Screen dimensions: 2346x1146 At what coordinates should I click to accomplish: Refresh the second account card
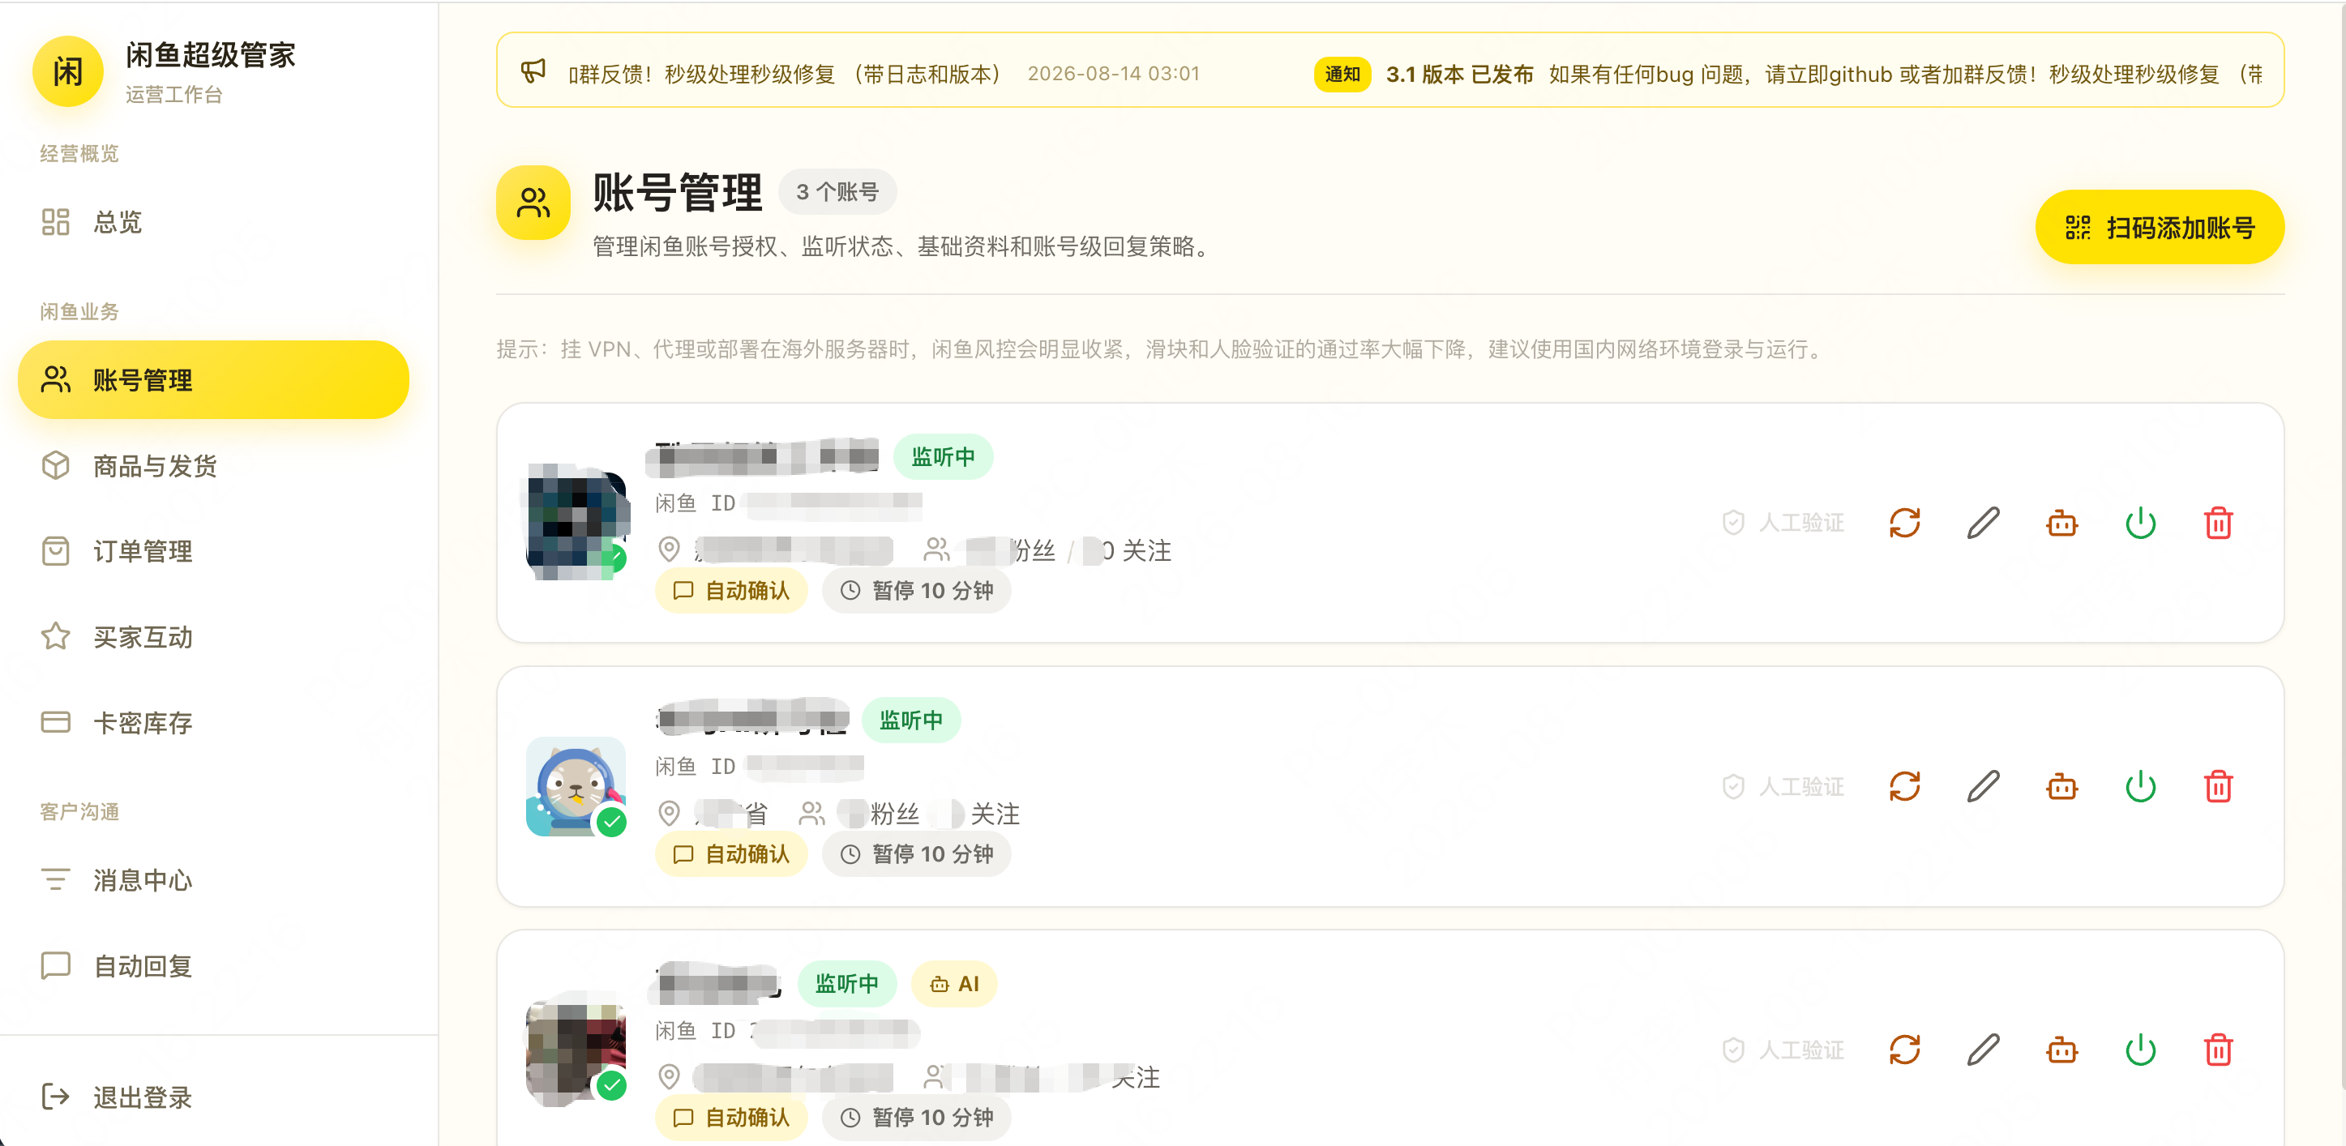click(x=1904, y=786)
